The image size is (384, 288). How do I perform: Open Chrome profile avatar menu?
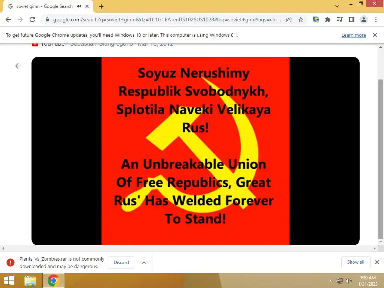coord(364,19)
